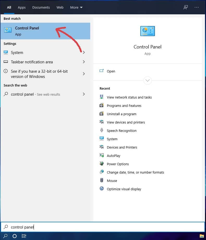206x240 pixels.
Task: Open the More filter dropdown
Action: point(76,7)
